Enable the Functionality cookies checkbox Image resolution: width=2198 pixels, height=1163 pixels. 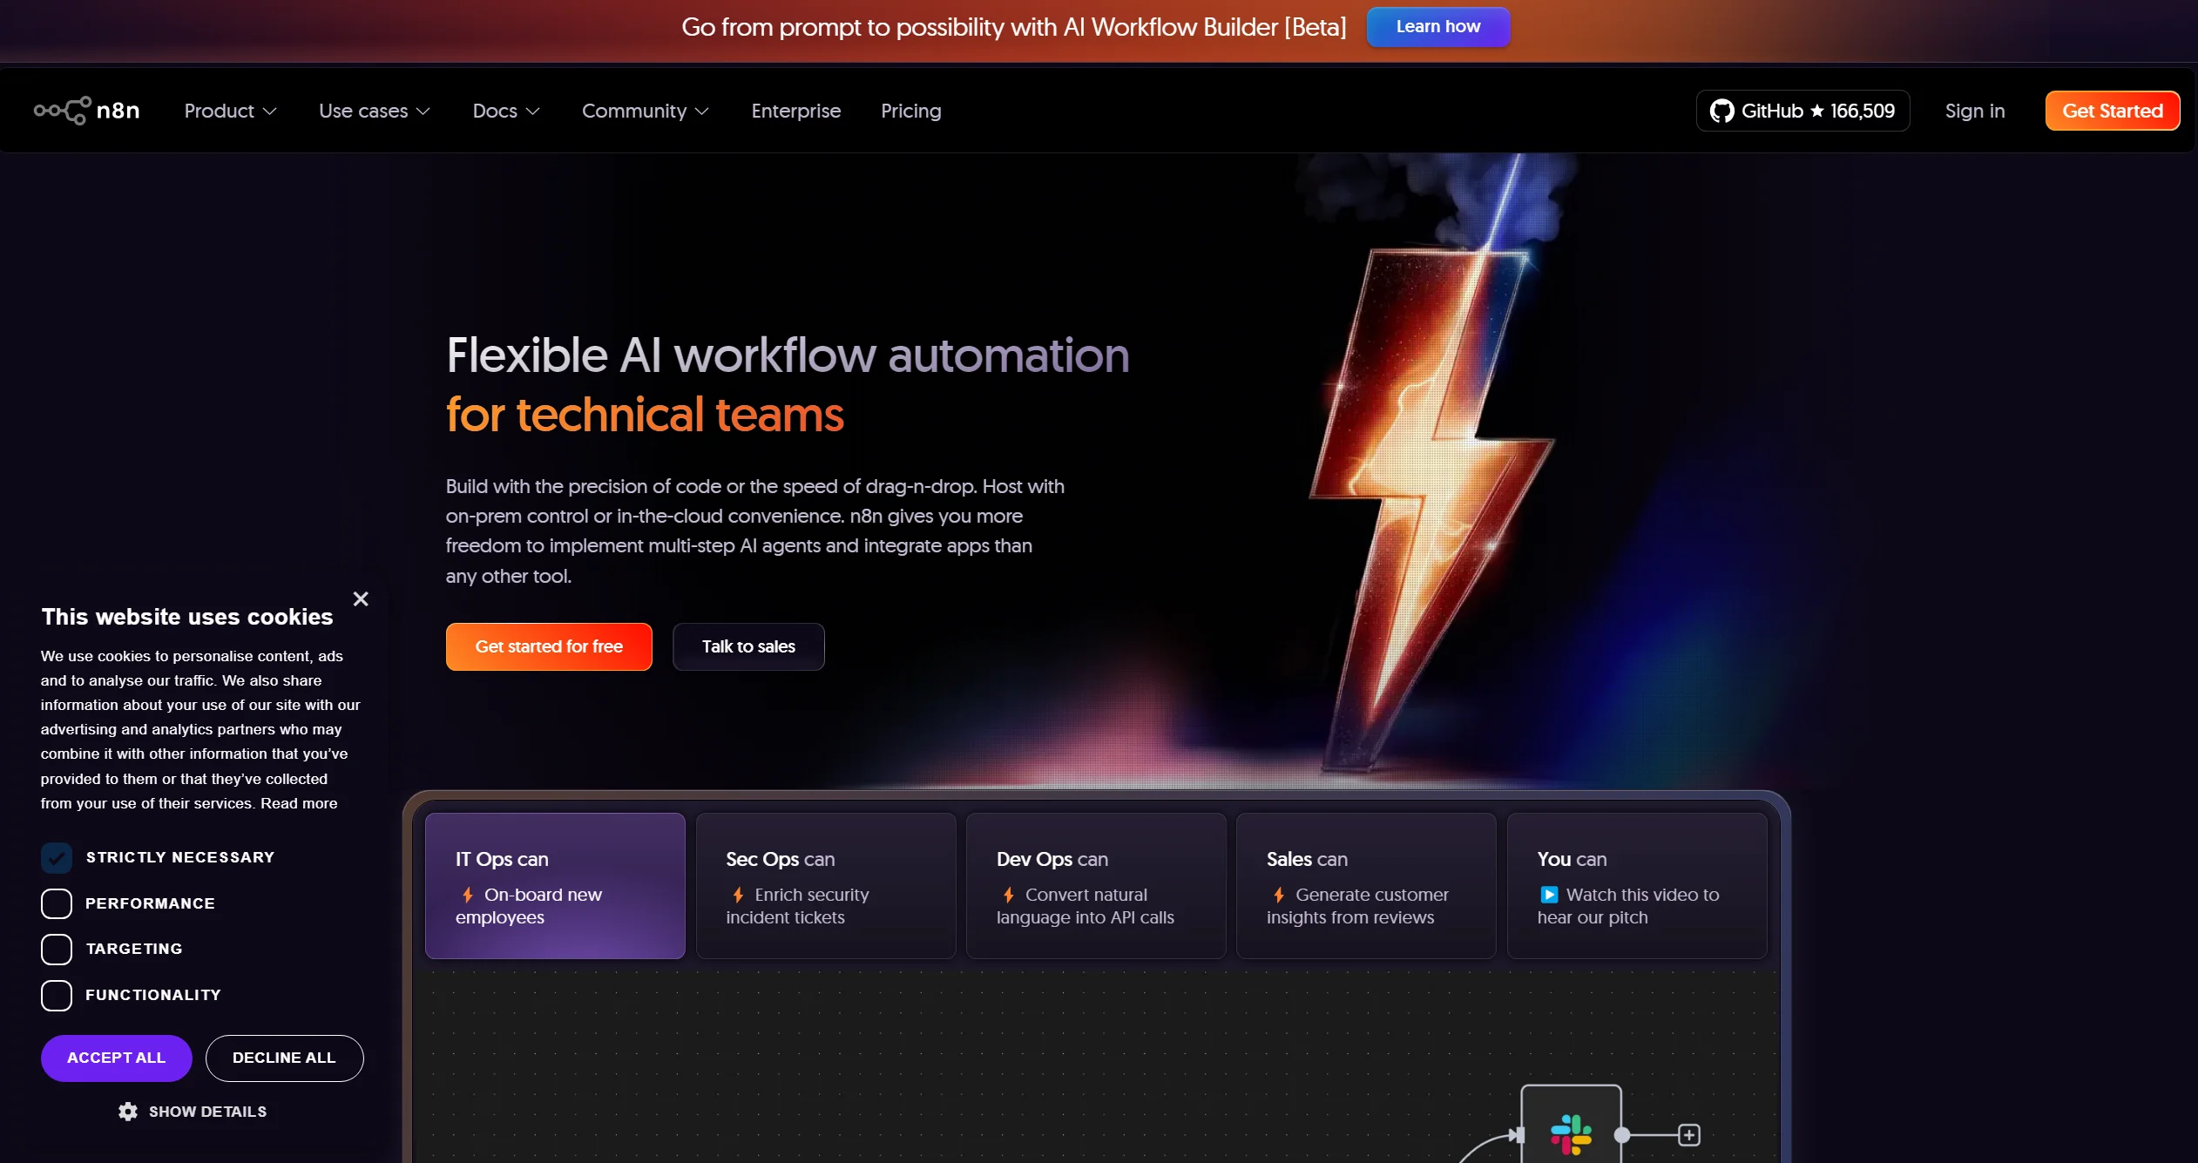point(57,995)
